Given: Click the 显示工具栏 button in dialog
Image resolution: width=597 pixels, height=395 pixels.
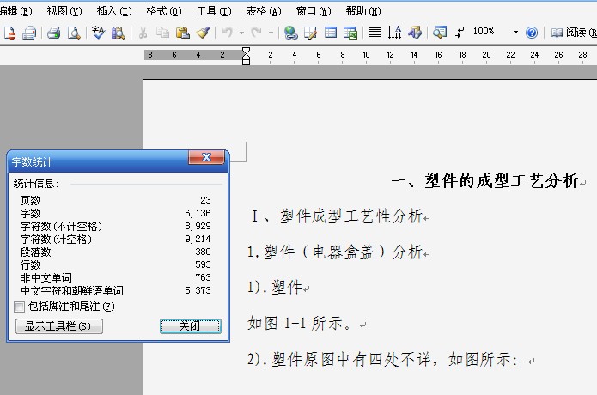Looking at the screenshot, I should click(x=59, y=326).
